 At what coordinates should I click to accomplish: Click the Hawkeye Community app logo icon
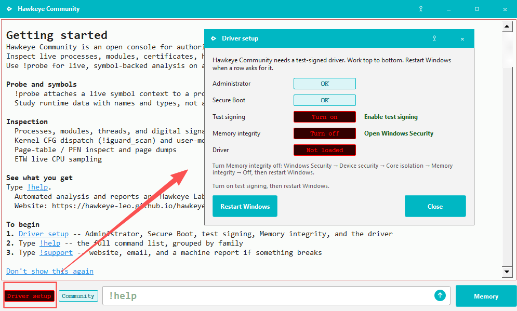pyautogui.click(x=9, y=9)
